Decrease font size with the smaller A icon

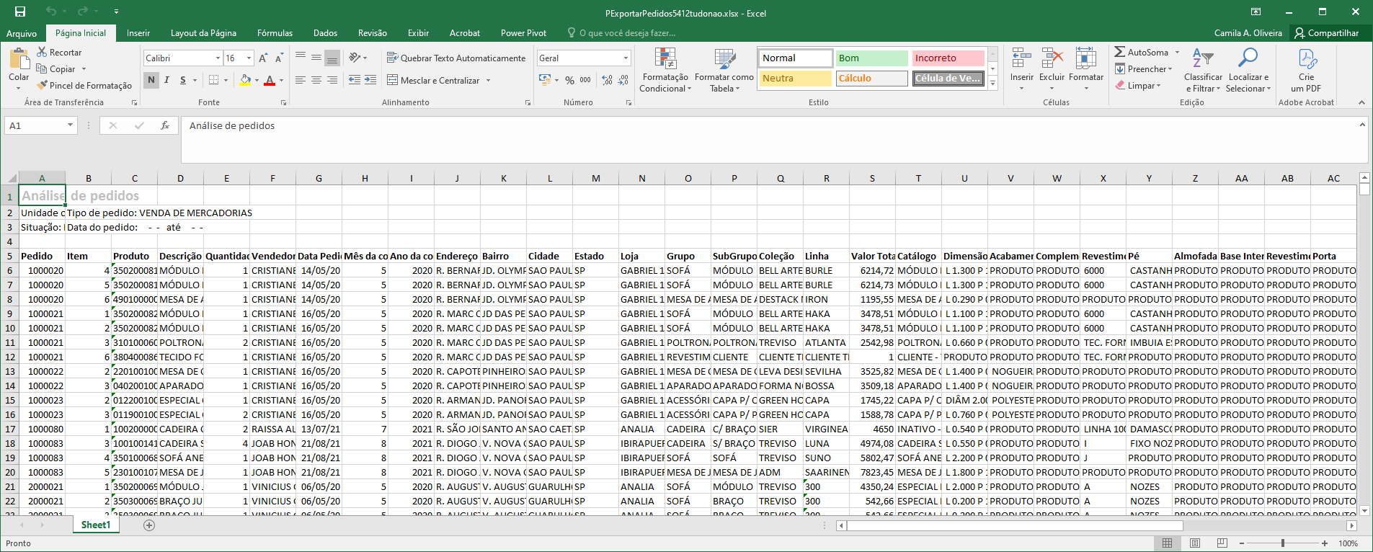tap(279, 58)
